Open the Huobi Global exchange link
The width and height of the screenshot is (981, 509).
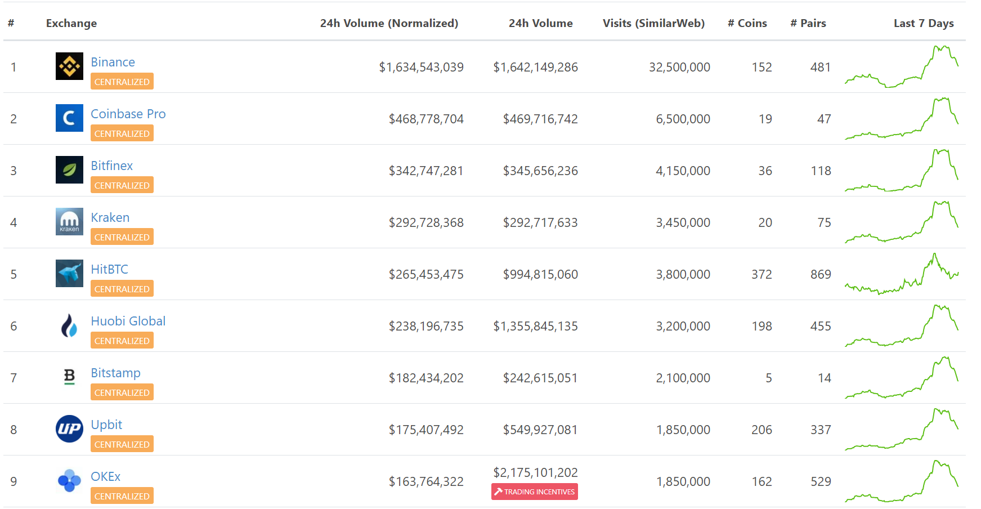point(128,321)
